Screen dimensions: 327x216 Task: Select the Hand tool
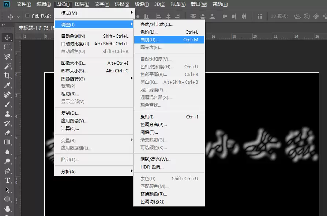tap(7, 208)
